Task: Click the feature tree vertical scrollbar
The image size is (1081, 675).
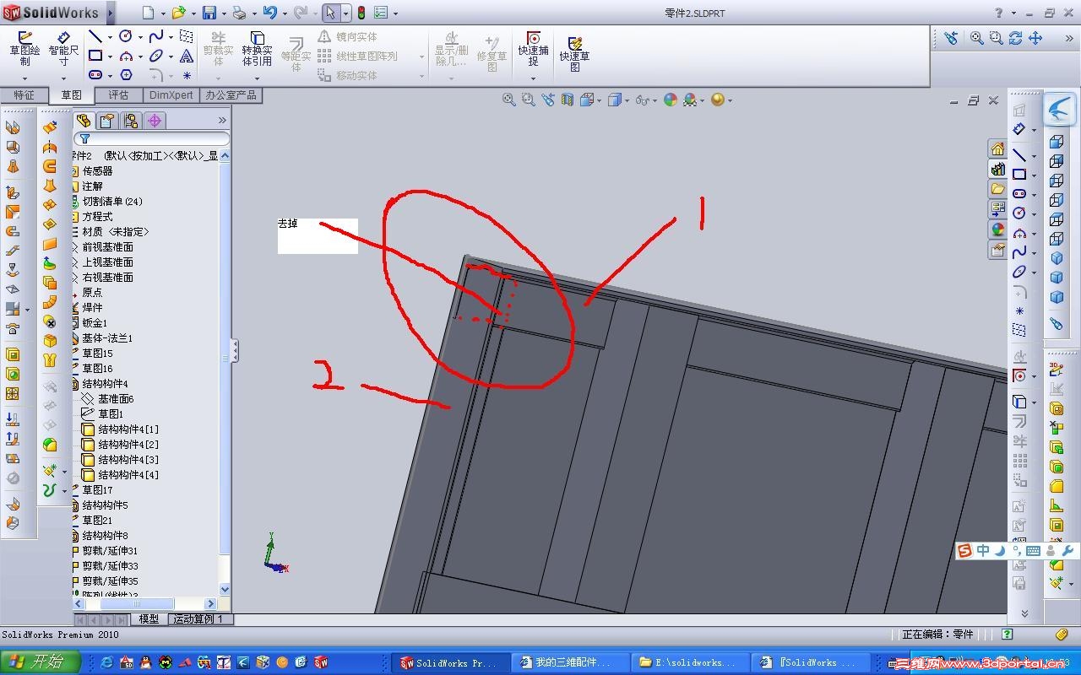Action: coord(225,372)
